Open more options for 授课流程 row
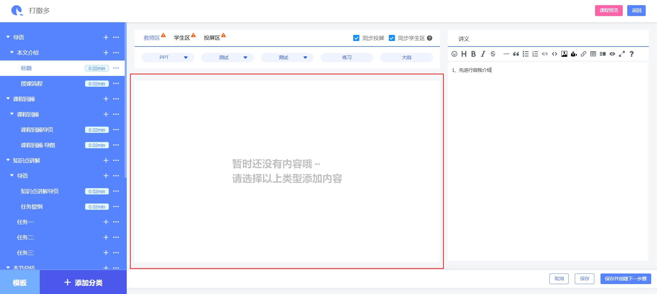The height and width of the screenshot is (294, 657). click(x=116, y=83)
